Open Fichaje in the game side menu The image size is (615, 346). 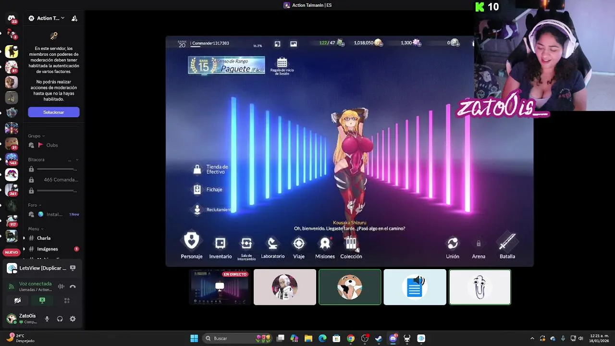point(208,189)
